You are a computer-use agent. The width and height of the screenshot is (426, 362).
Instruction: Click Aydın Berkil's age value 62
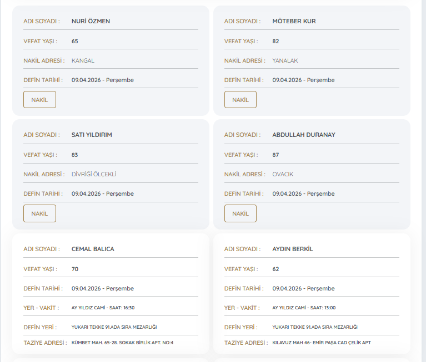[x=275, y=269]
